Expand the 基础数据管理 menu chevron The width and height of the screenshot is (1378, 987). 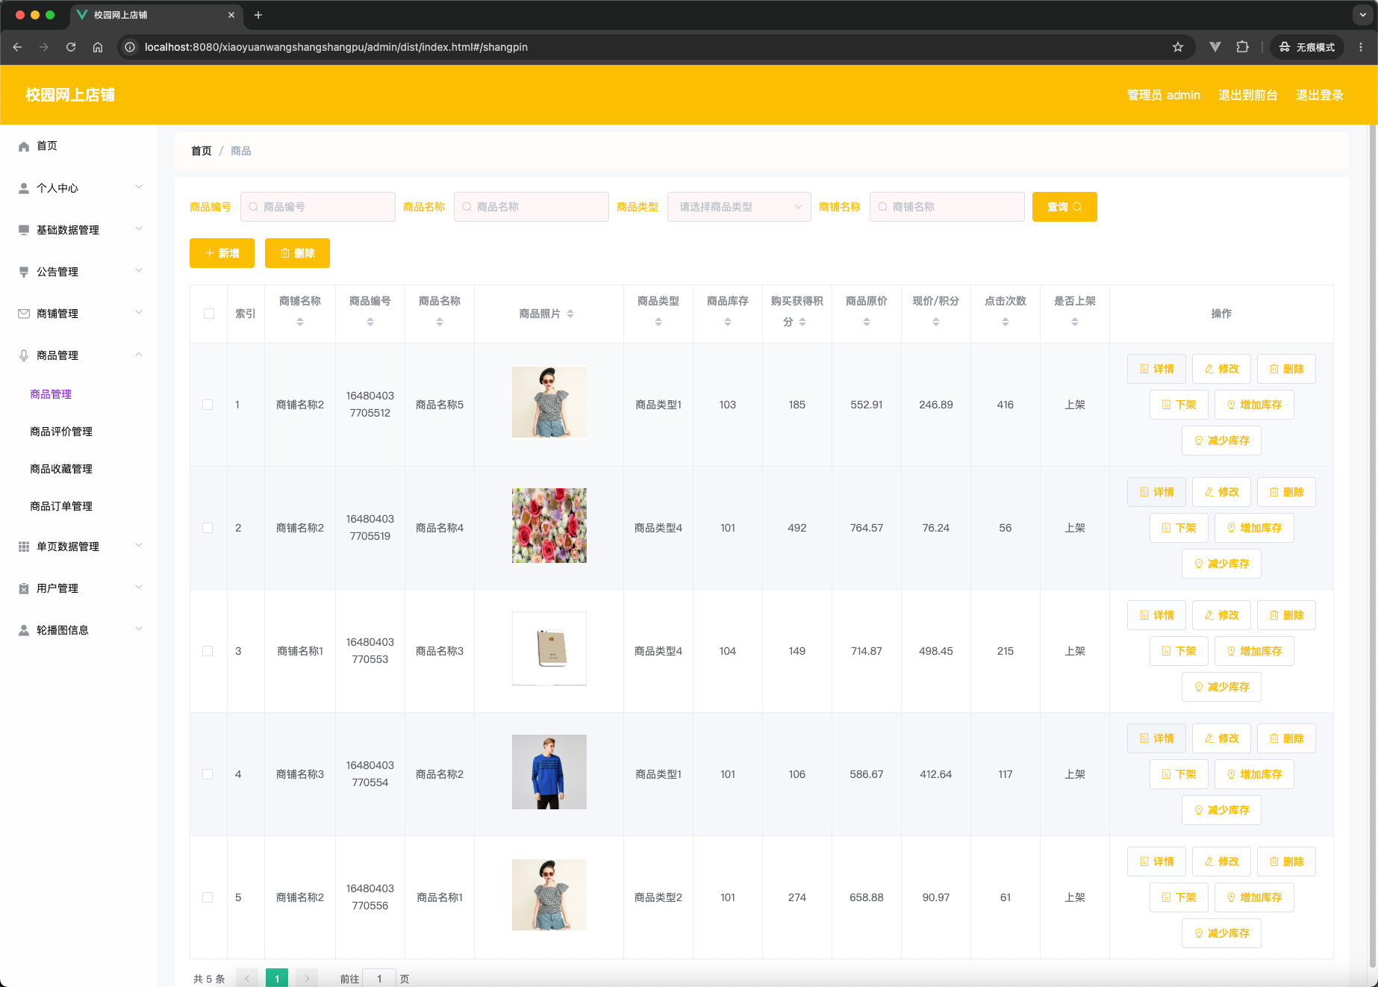pos(139,228)
